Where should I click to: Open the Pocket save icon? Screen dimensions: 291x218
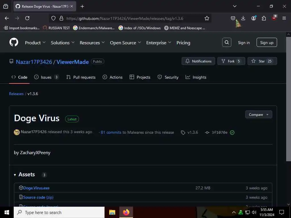(233, 18)
